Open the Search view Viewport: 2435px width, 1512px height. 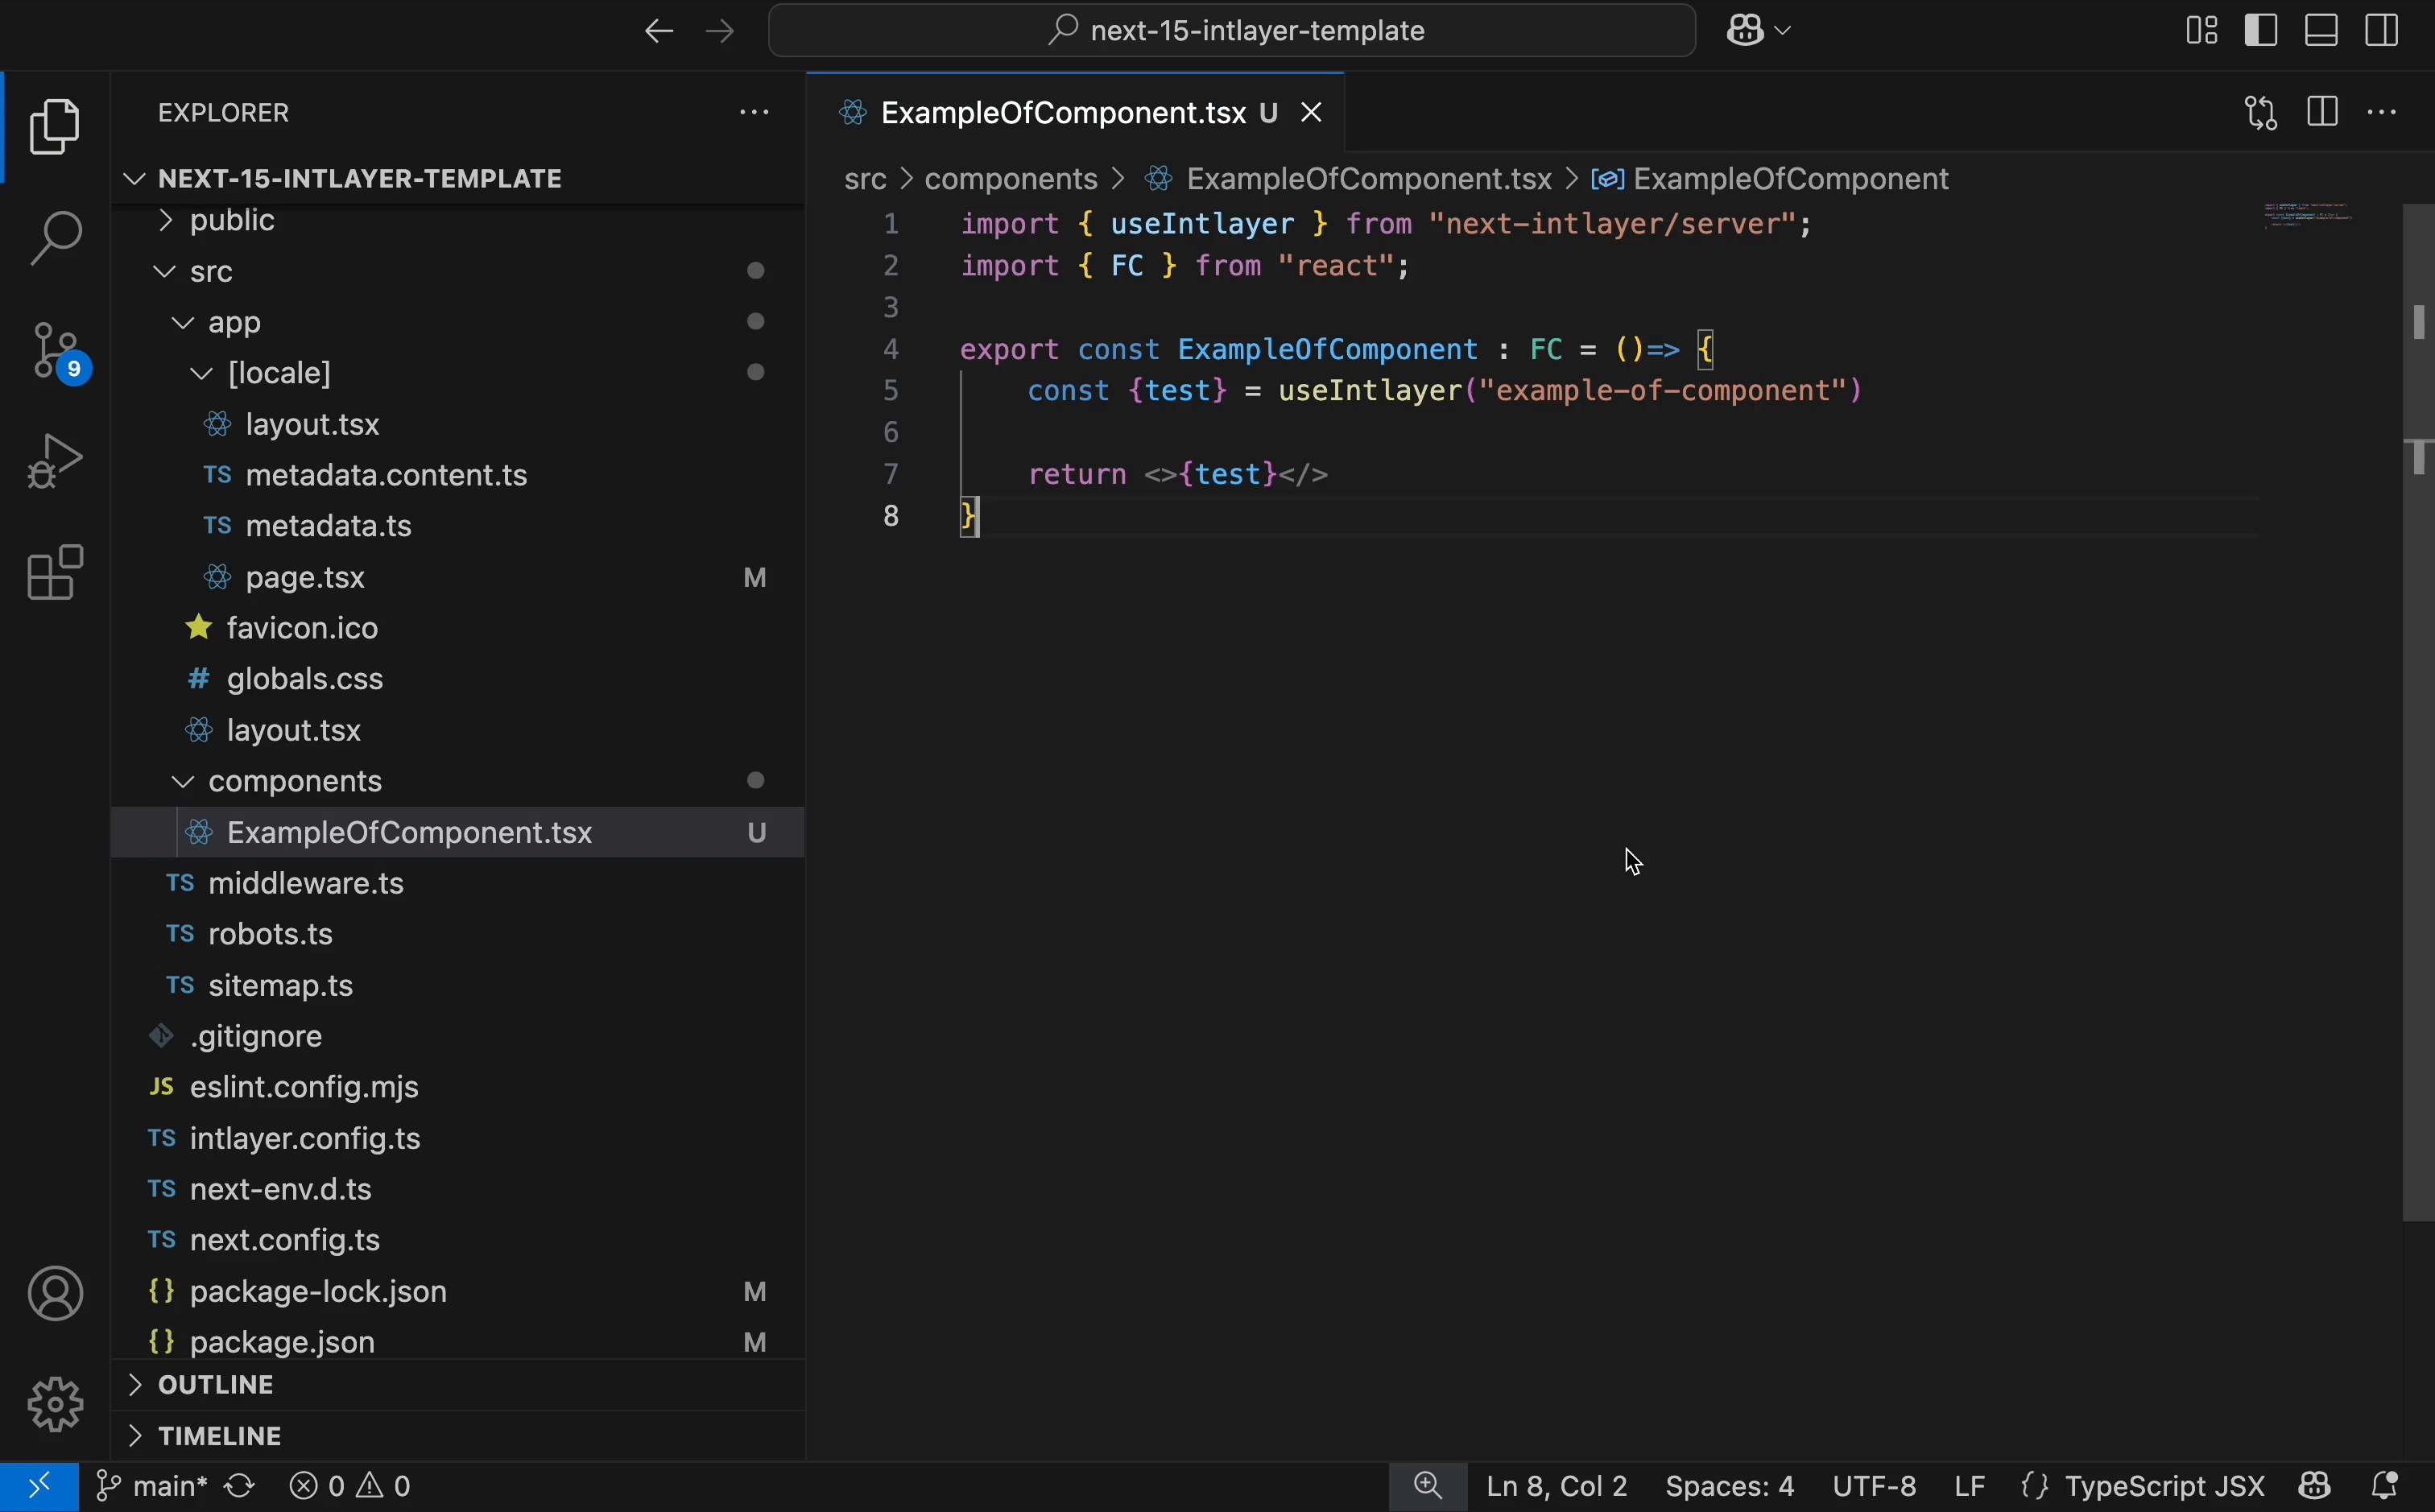(55, 237)
